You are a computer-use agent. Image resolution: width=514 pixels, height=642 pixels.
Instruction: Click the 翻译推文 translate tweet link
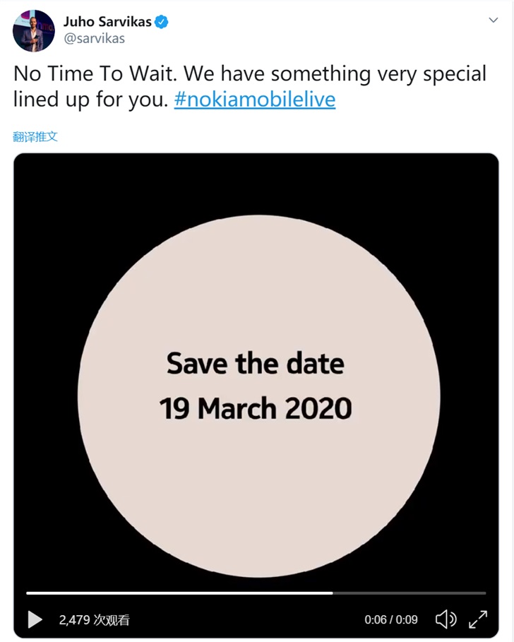click(35, 136)
